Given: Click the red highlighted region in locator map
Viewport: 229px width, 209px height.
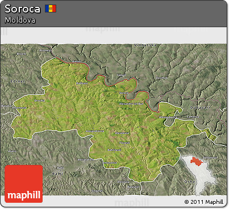Looking at the screenshot, I should 197,161.
